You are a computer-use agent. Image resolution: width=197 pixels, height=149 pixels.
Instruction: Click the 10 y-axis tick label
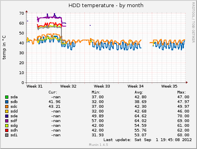coord(21,73)
